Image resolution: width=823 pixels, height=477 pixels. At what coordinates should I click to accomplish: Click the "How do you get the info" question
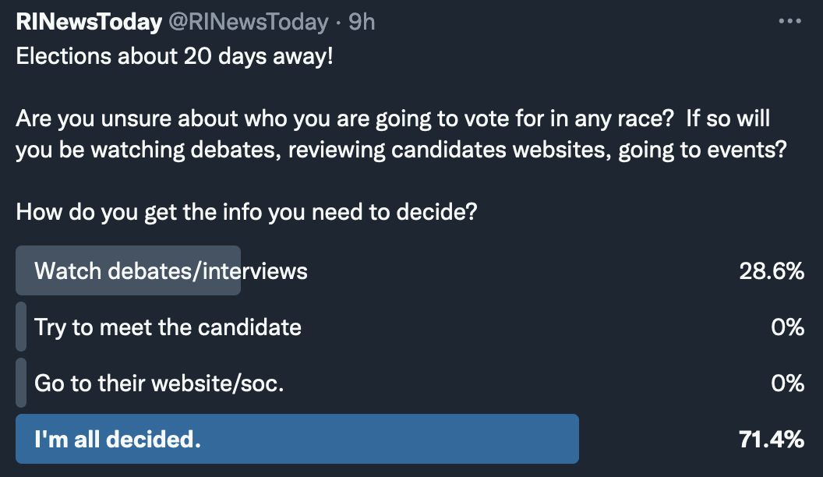(x=245, y=212)
